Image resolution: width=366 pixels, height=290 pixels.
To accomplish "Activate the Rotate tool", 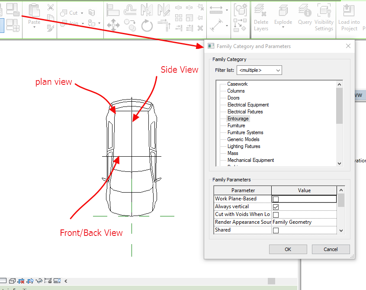I will click(147, 25).
